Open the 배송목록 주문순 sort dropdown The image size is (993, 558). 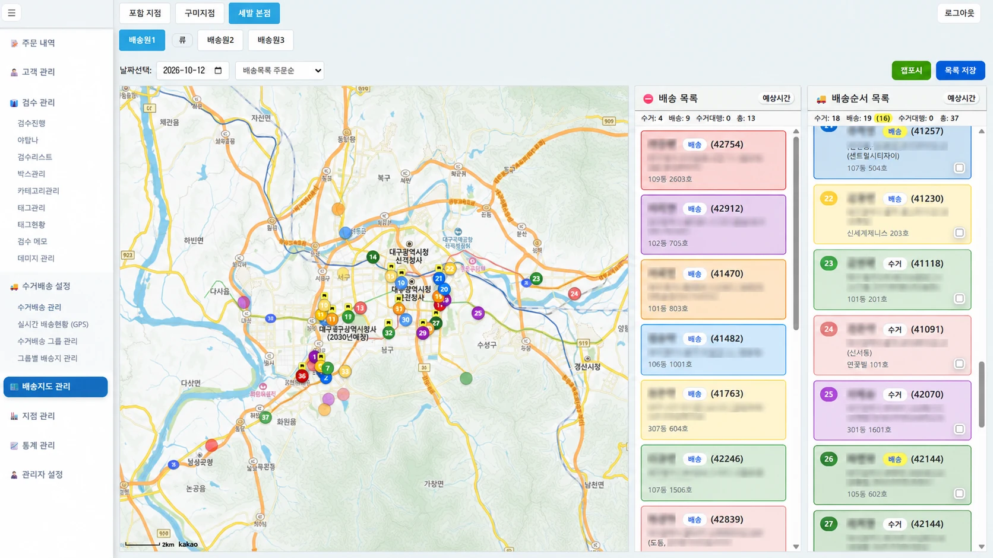coord(280,71)
